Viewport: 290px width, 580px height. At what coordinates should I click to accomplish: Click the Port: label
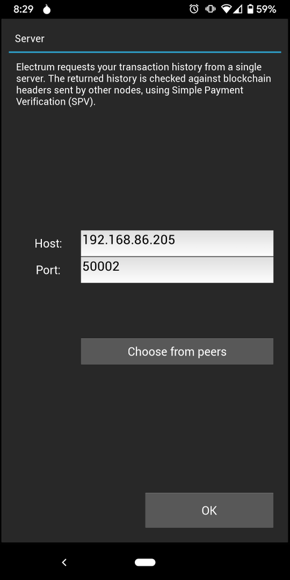tap(48, 270)
